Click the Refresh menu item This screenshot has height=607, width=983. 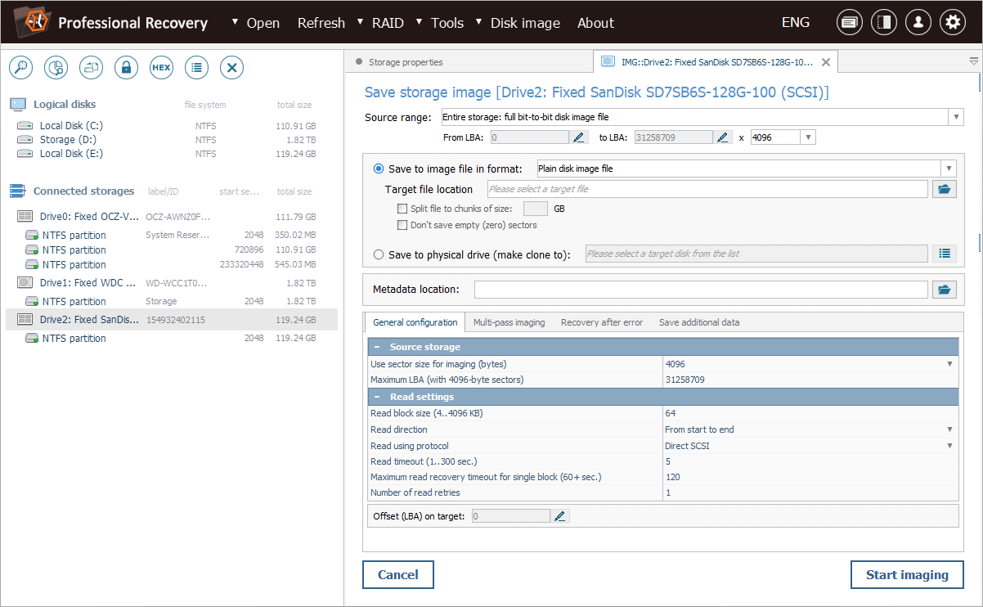coord(321,23)
